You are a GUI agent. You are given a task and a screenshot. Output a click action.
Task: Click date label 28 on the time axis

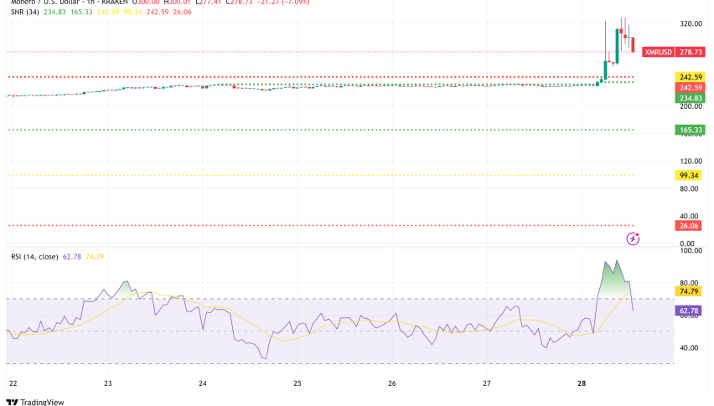coord(582,383)
